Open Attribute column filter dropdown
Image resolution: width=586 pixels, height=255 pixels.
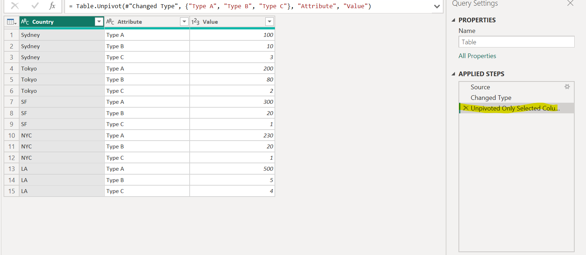point(184,22)
